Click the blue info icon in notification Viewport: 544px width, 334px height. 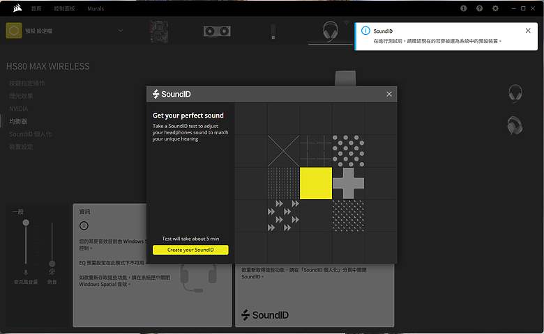365,31
